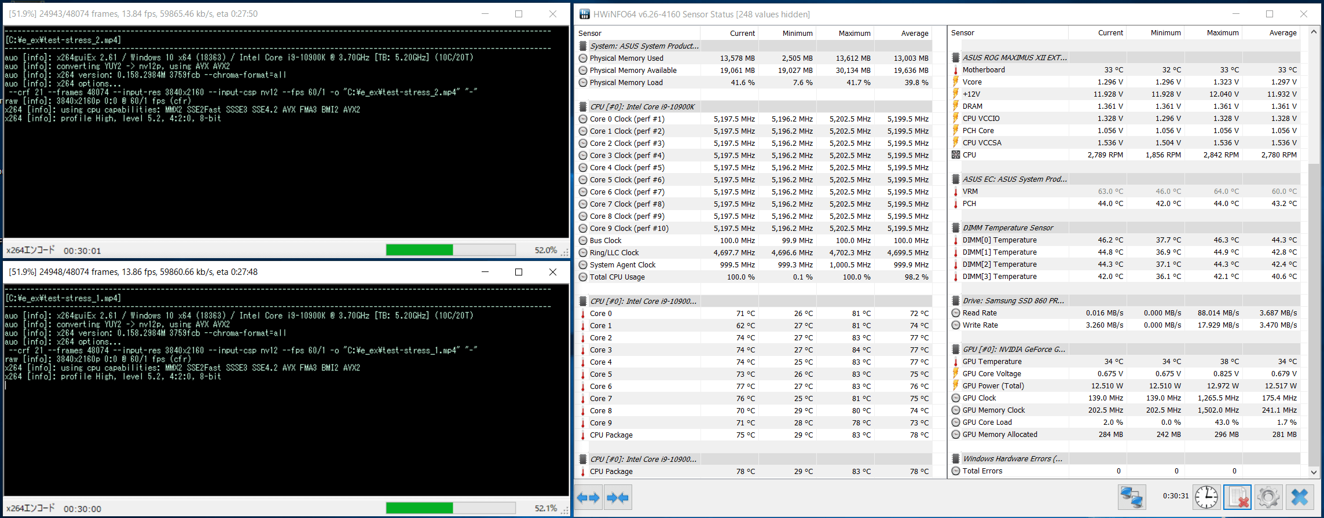The image size is (1324, 518).
Task: Click the thermometer icon beside GPU Temperature
Action: 956,362
